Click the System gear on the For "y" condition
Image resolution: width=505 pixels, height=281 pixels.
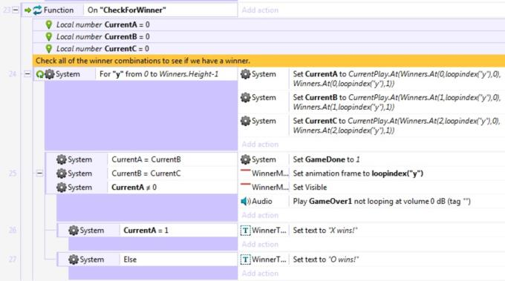pyautogui.click(x=49, y=74)
